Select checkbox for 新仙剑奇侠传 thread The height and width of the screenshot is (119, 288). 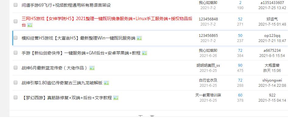(16, 53)
